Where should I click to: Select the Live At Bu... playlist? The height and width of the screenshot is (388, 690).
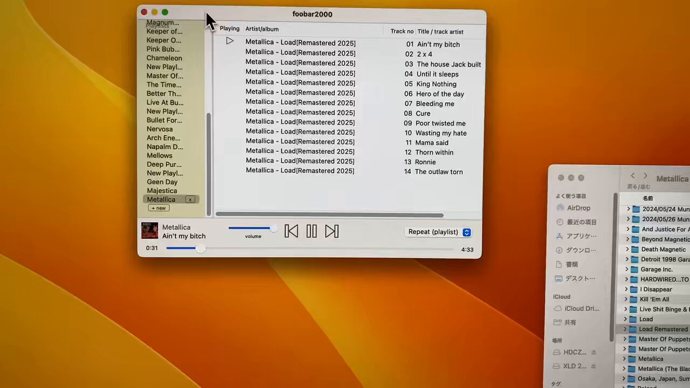pyautogui.click(x=165, y=102)
